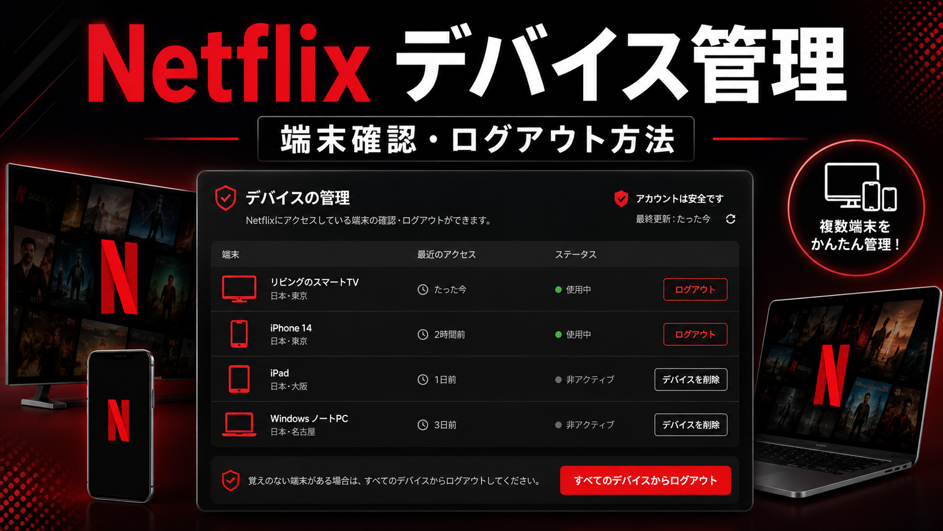Click the red shield icon beside アカウントは安全です
943x531 pixels.
click(621, 199)
